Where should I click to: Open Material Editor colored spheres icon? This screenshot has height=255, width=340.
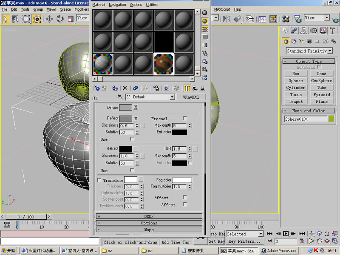[286, 19]
